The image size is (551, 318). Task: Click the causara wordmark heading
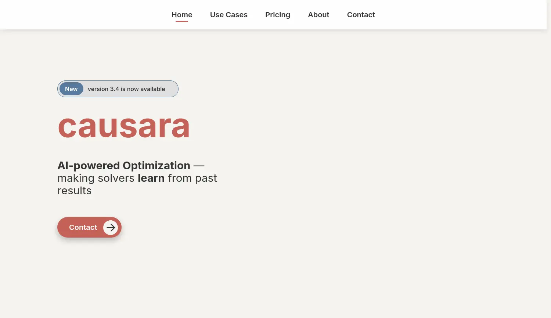(124, 126)
